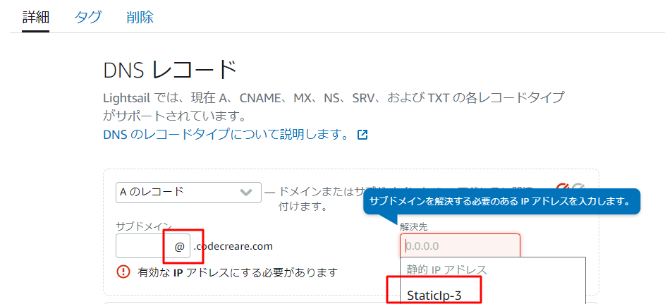Switch to the 詳細 tab
This screenshot has height=304, width=665.
pyautogui.click(x=35, y=18)
